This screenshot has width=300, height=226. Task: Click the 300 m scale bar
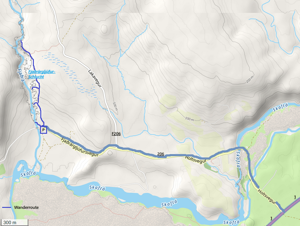pos(14,222)
